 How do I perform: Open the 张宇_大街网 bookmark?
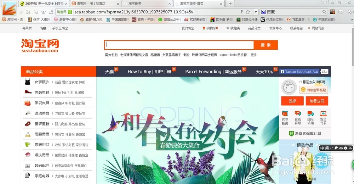[39, 19]
